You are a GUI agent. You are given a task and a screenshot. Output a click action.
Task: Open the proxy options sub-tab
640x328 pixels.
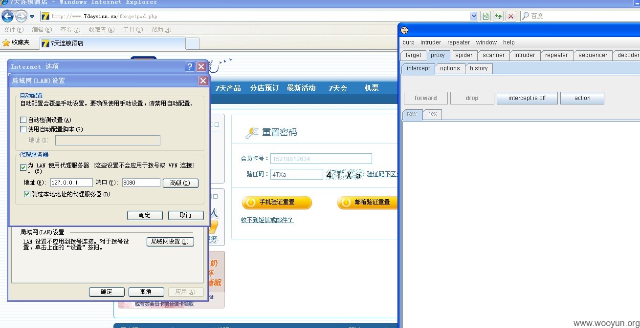(x=450, y=68)
